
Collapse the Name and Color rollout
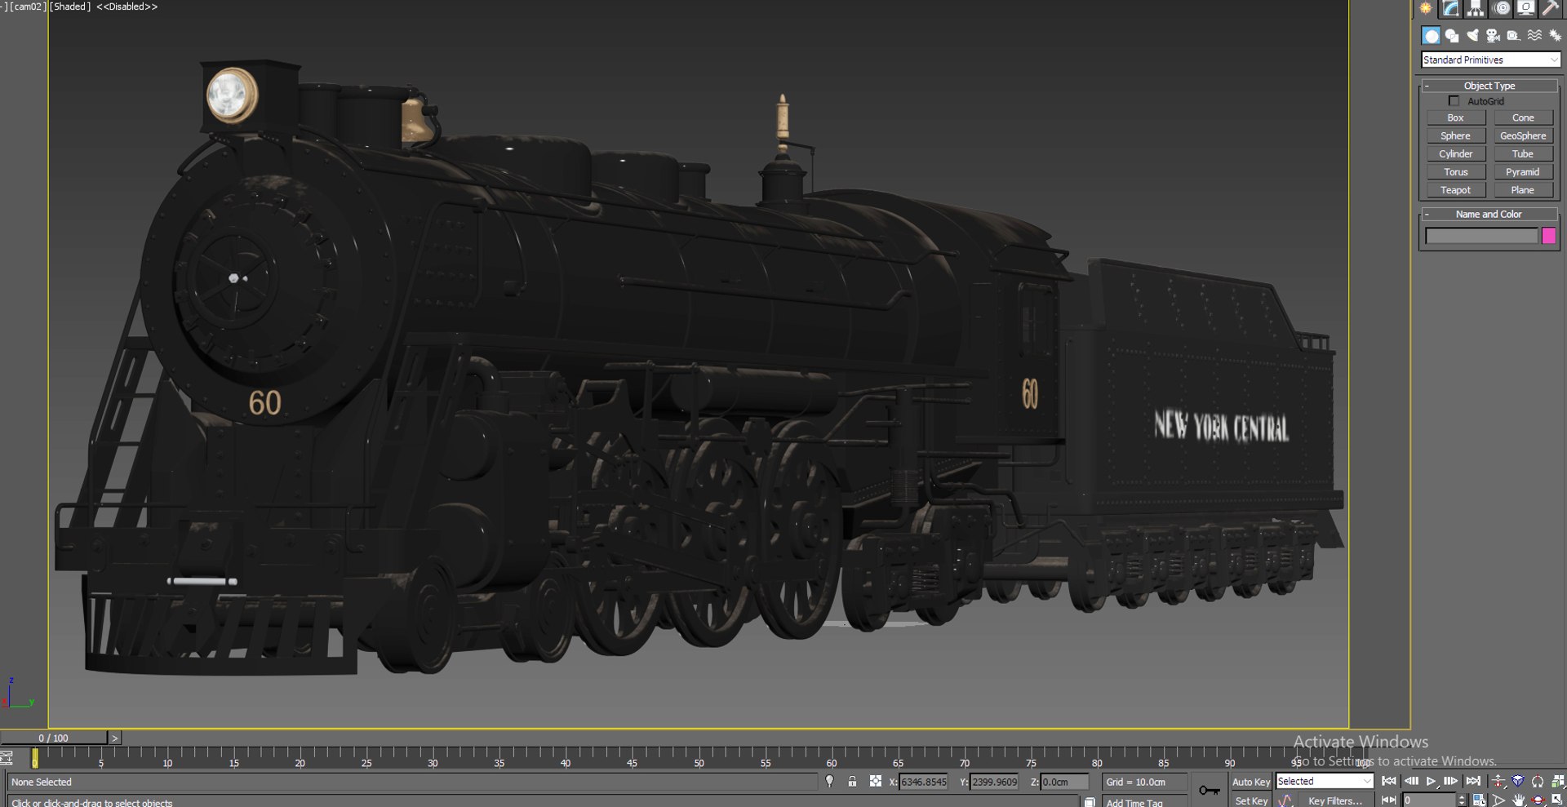[x=1489, y=215]
